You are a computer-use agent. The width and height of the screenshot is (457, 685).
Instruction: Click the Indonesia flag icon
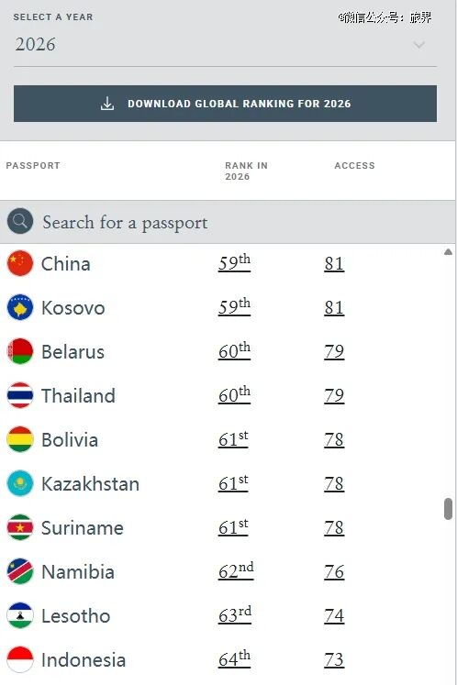[x=20, y=659]
